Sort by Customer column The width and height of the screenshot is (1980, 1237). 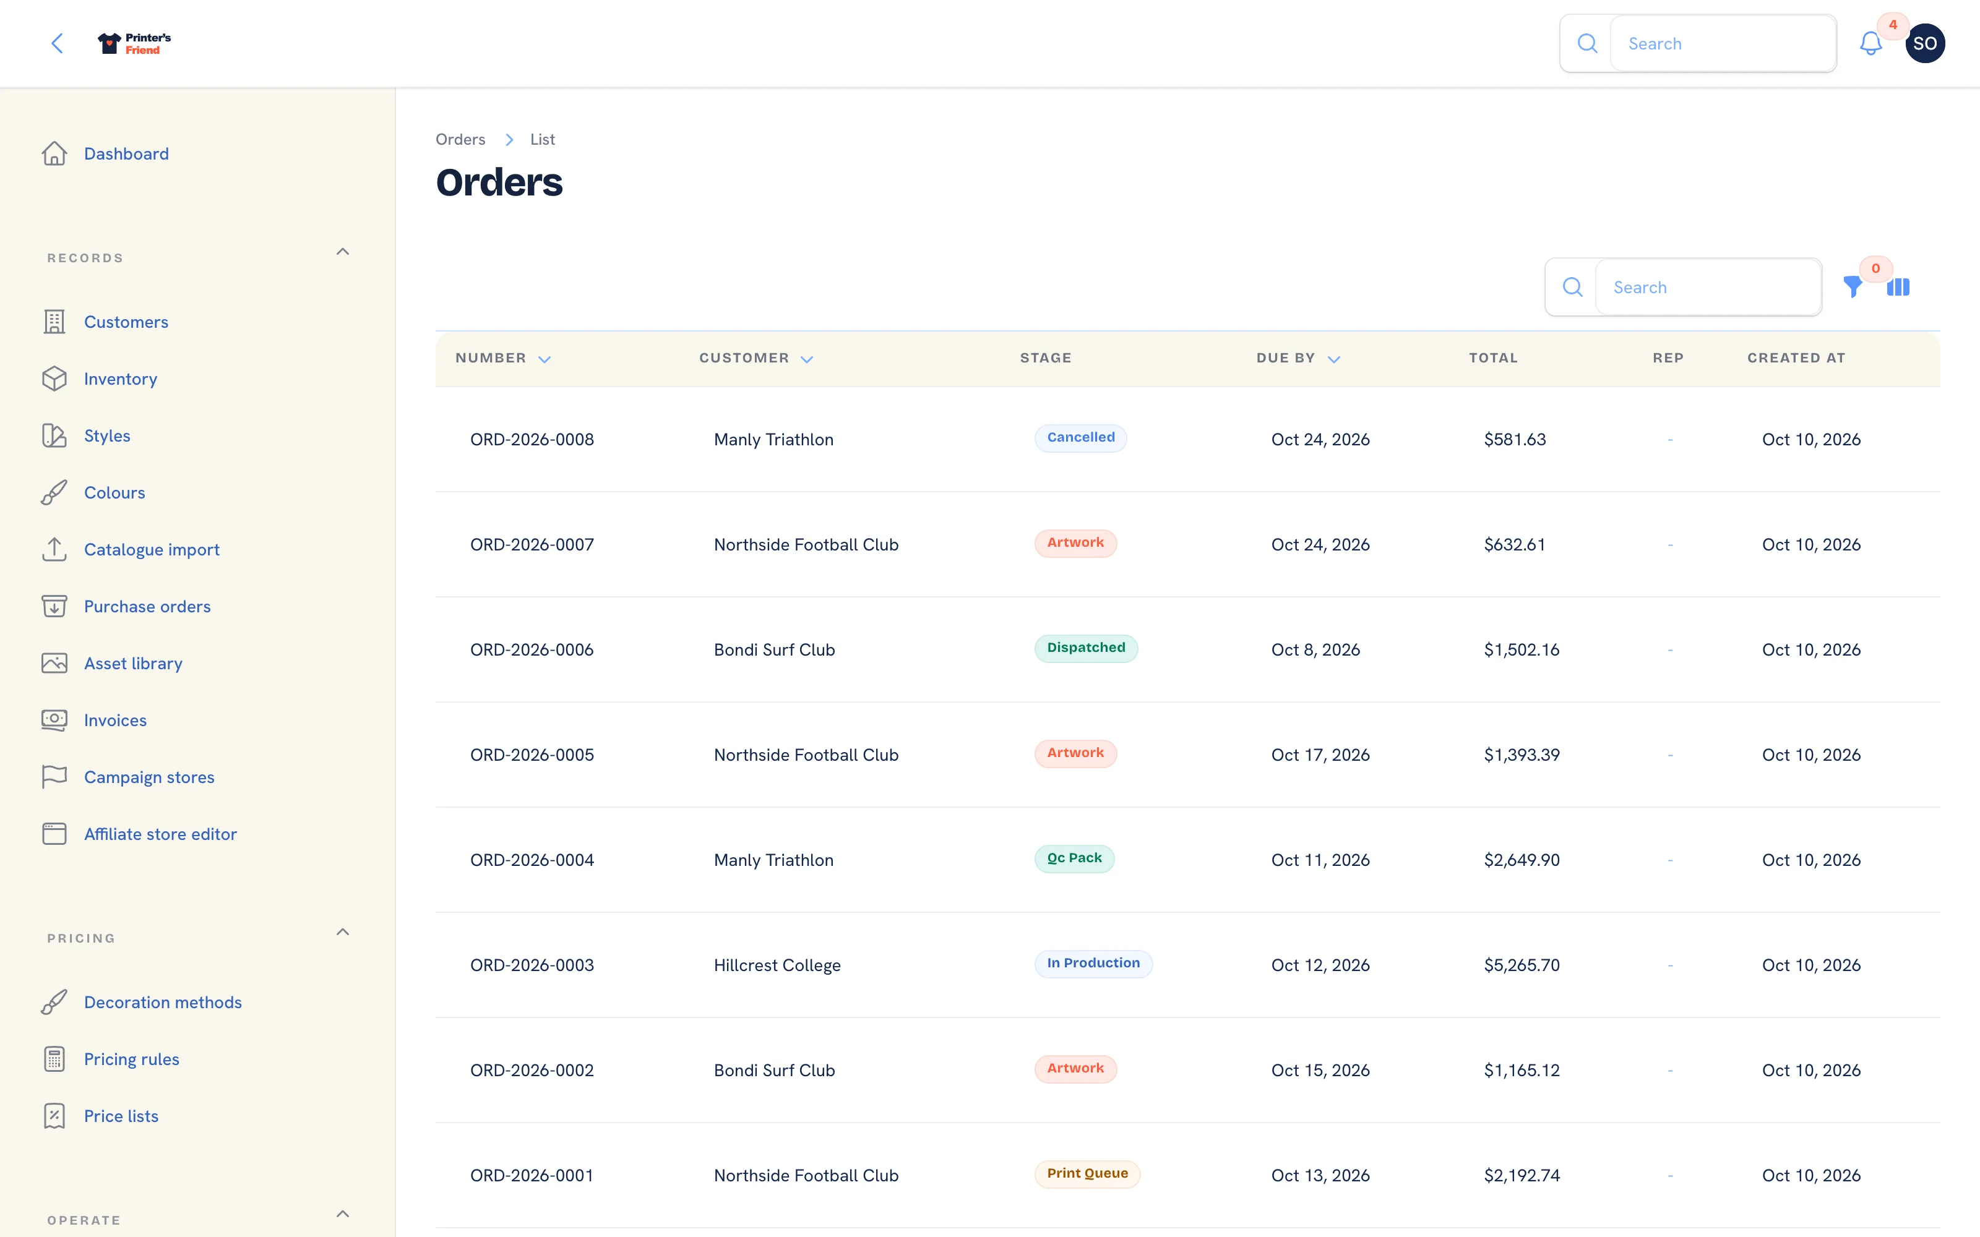tap(756, 358)
